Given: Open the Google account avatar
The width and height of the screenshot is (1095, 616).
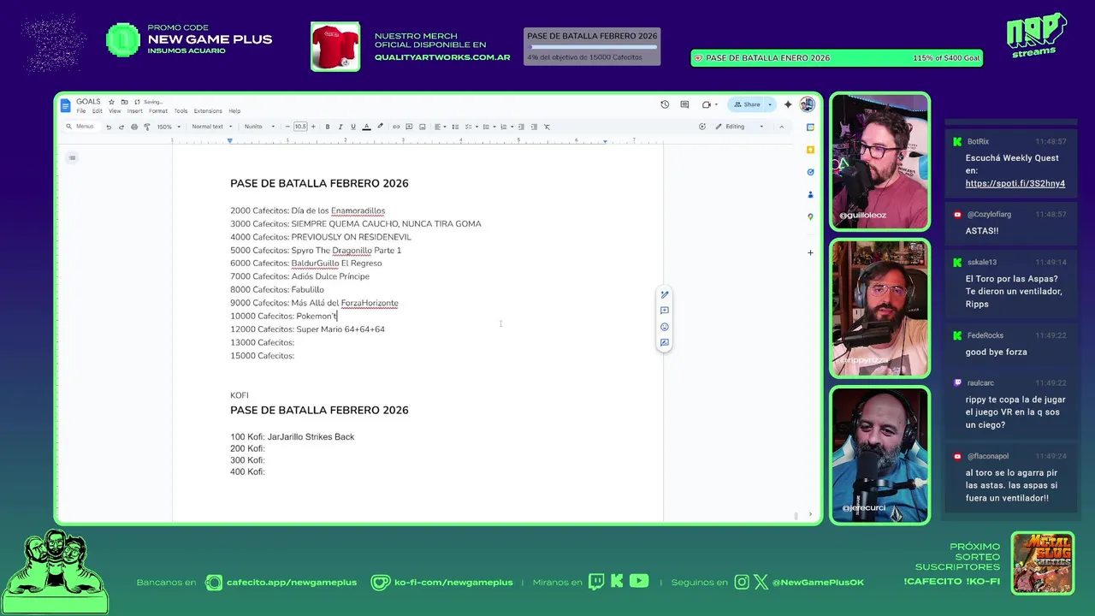Looking at the screenshot, I should coord(808,104).
